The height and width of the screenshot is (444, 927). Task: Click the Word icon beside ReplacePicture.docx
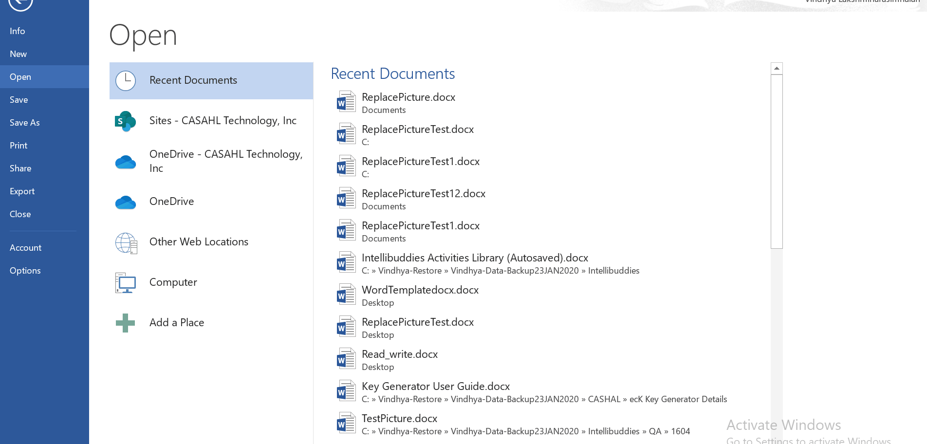click(x=346, y=102)
